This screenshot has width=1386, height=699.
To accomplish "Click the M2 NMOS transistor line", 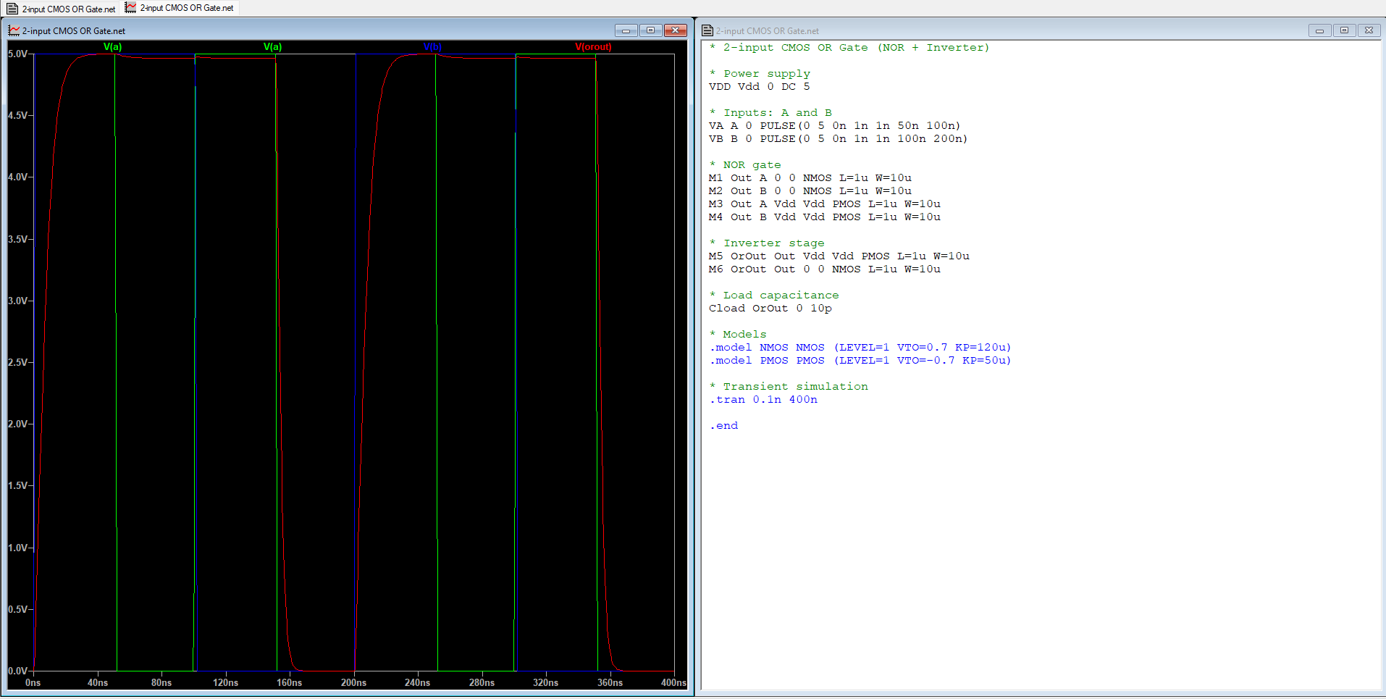I will click(810, 191).
